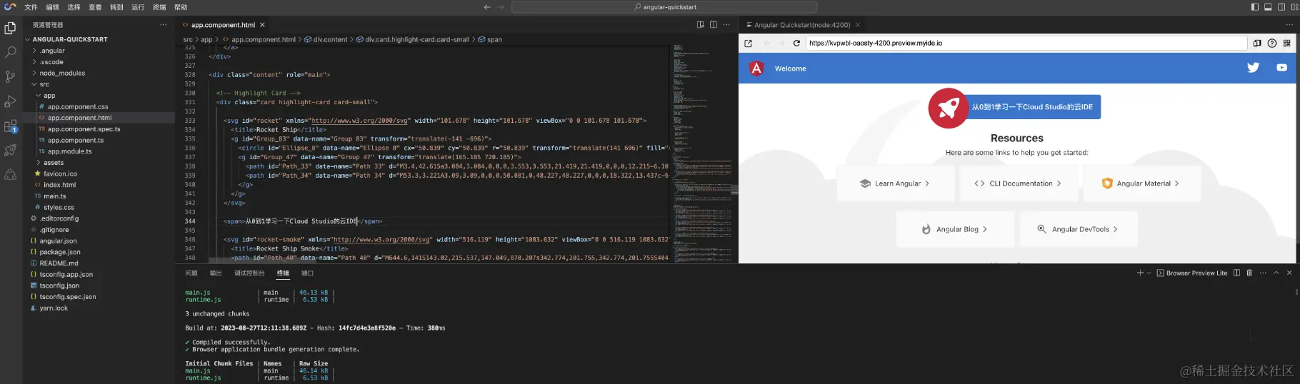The height and width of the screenshot is (384, 1300).
Task: Switch to the 输出 panel tab
Action: [x=216, y=273]
